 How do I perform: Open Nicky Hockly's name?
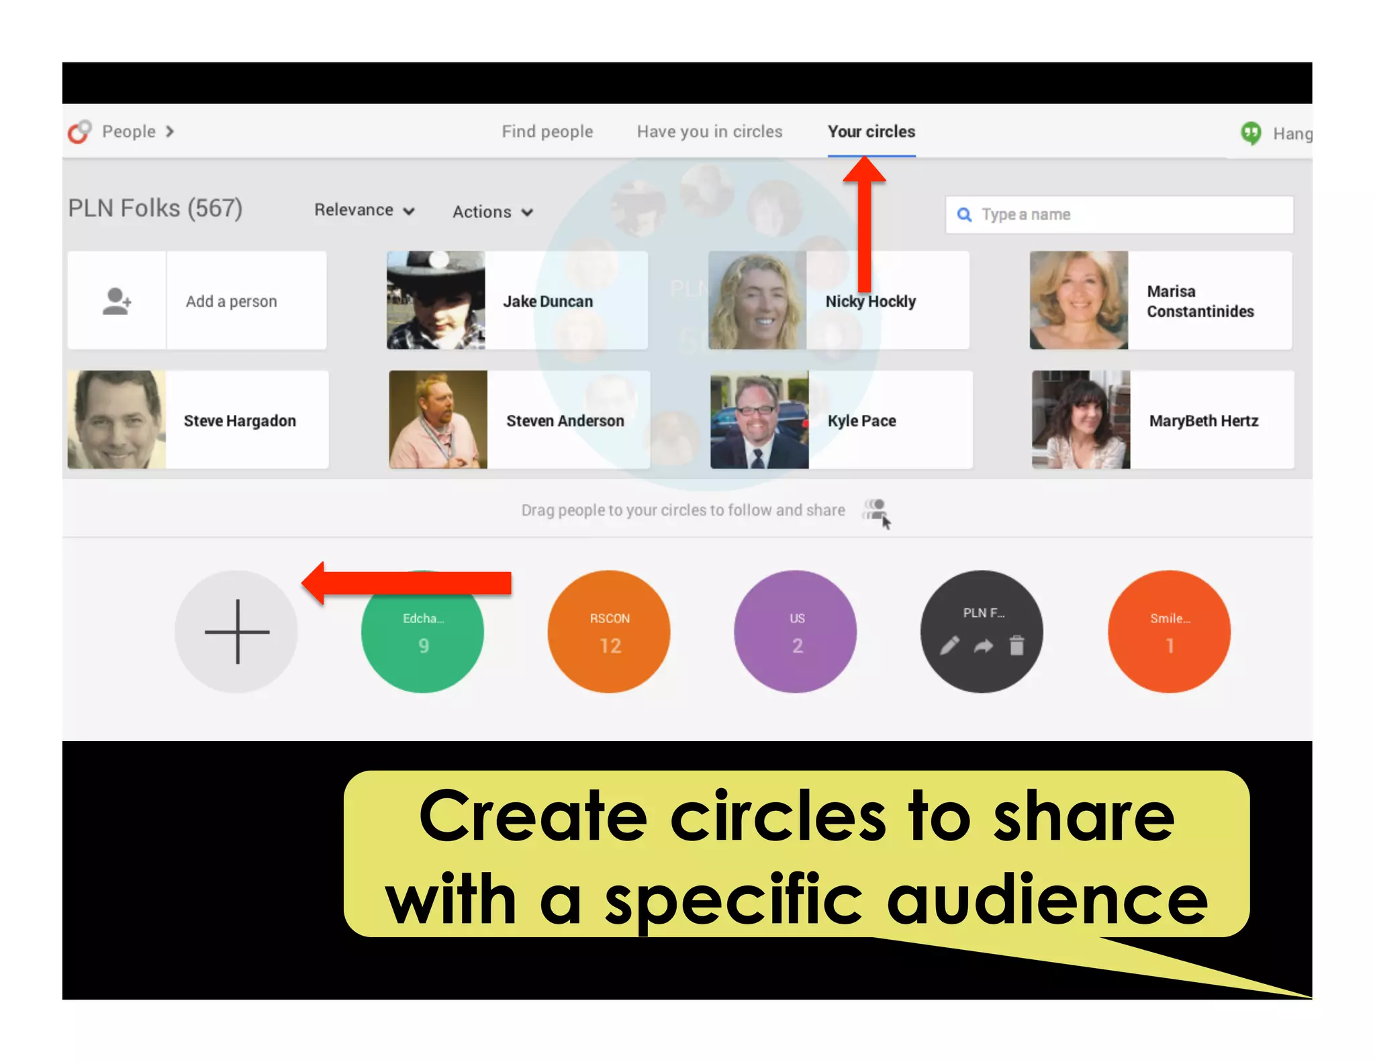tap(870, 301)
